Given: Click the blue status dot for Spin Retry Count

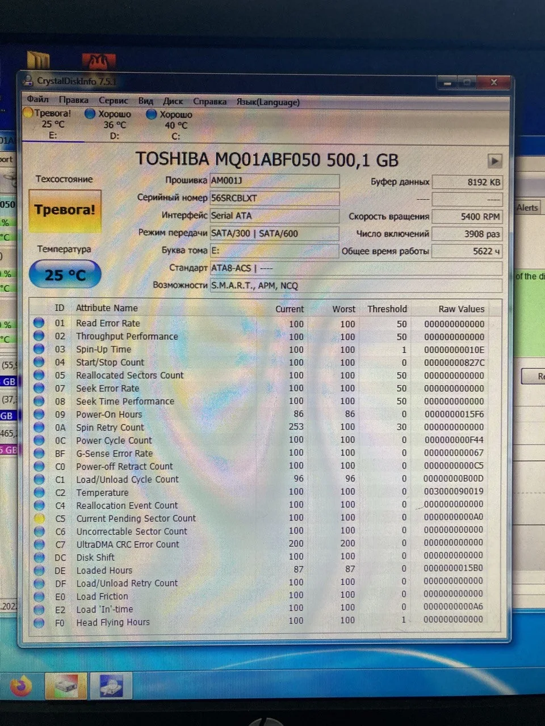Looking at the screenshot, I should click(x=39, y=427).
